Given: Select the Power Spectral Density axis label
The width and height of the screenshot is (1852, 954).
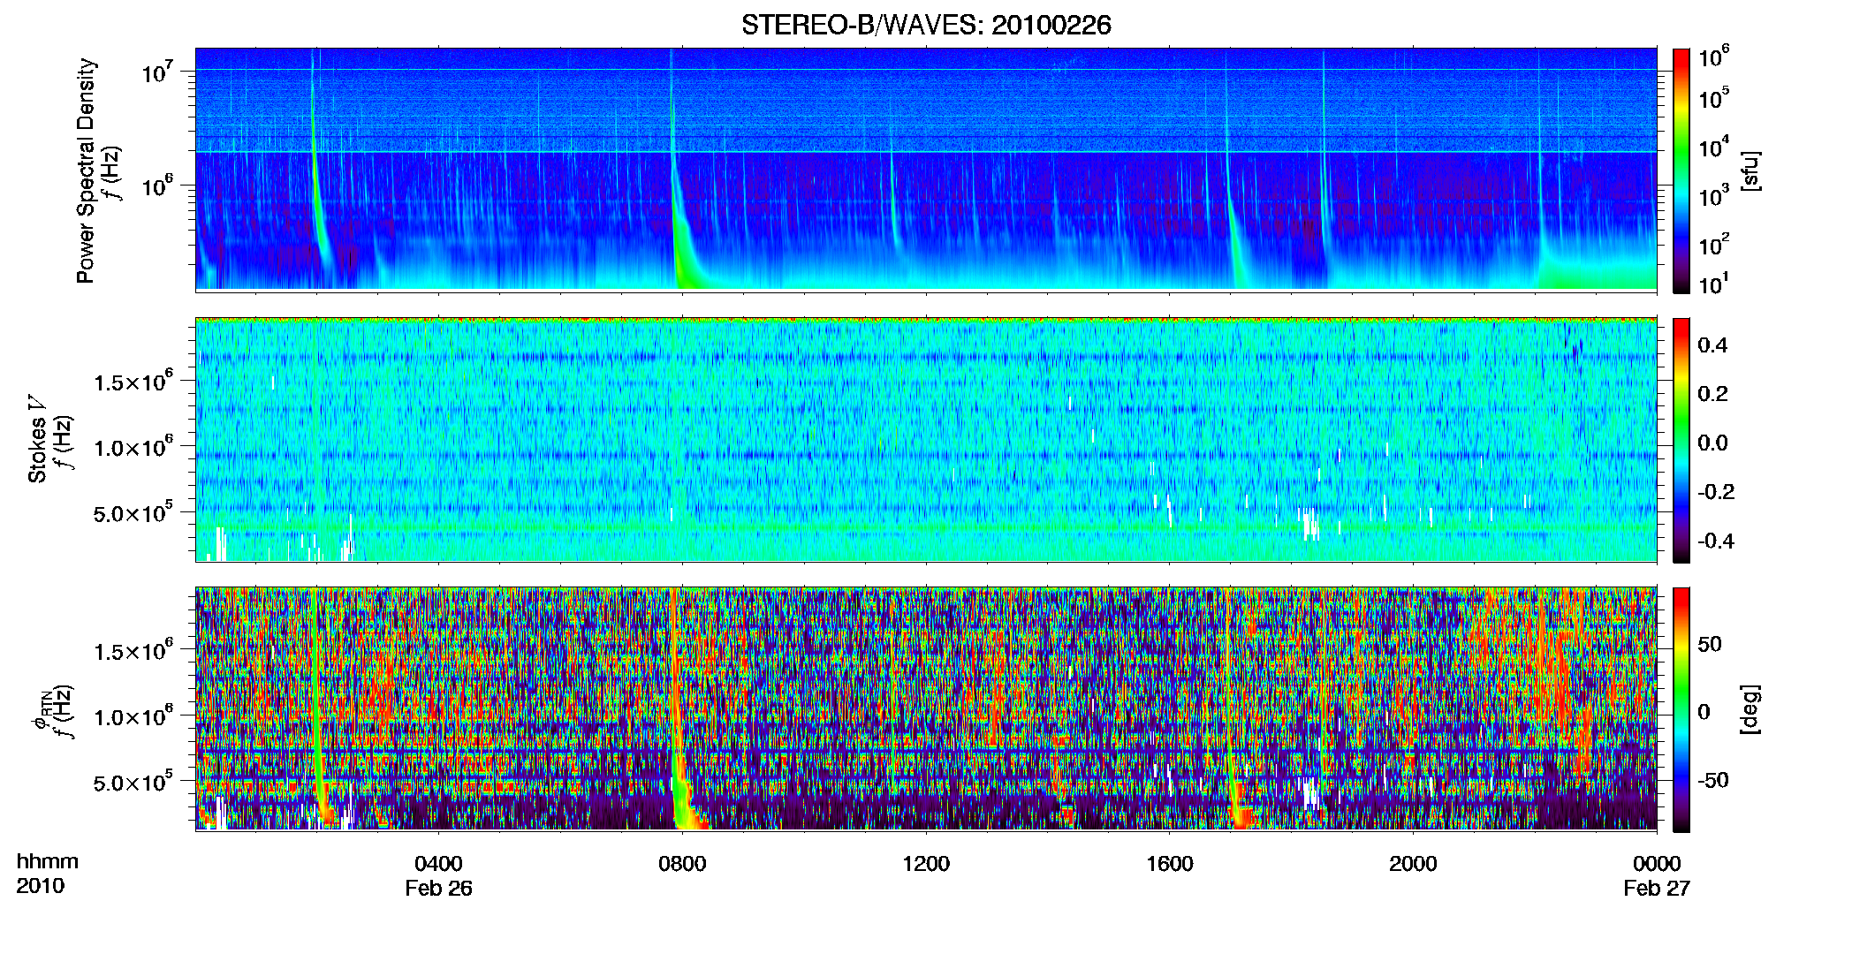Looking at the screenshot, I should [86, 171].
